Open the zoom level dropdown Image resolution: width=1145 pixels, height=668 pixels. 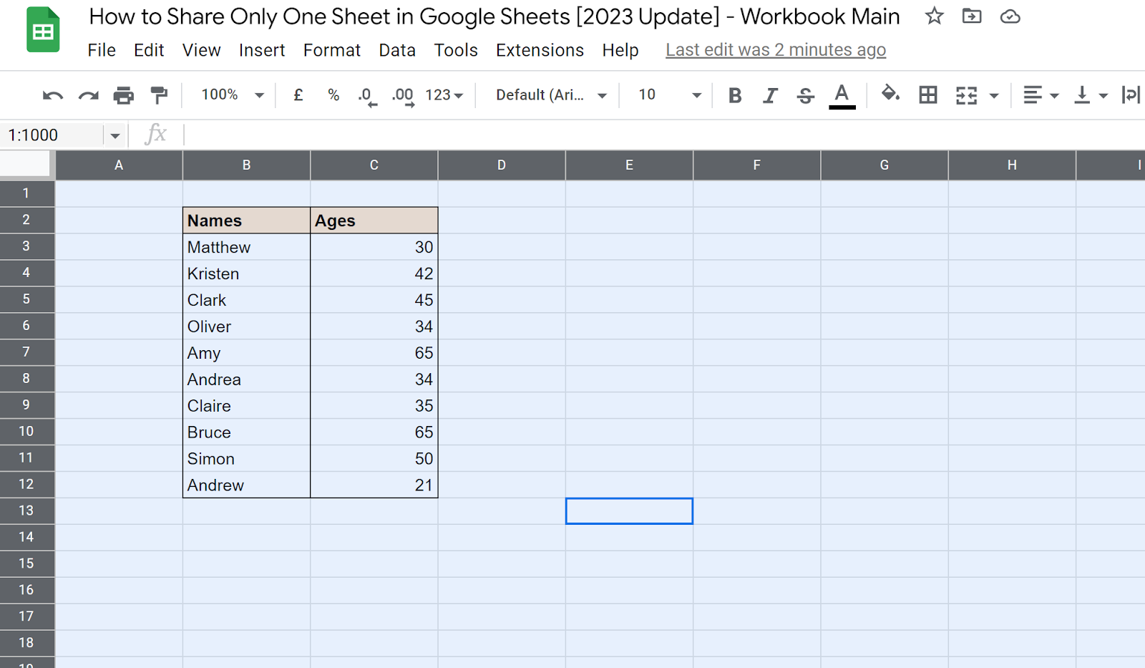pos(229,95)
